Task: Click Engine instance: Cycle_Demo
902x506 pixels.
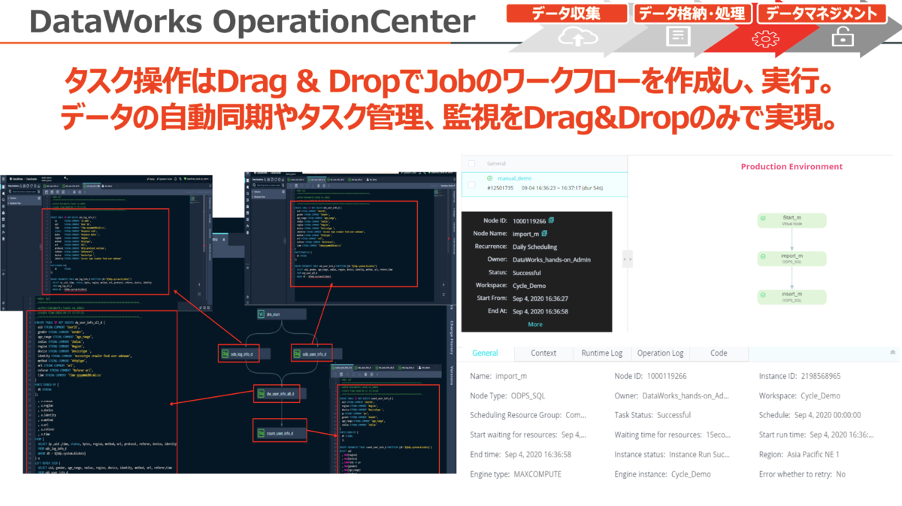Action: pos(662,474)
